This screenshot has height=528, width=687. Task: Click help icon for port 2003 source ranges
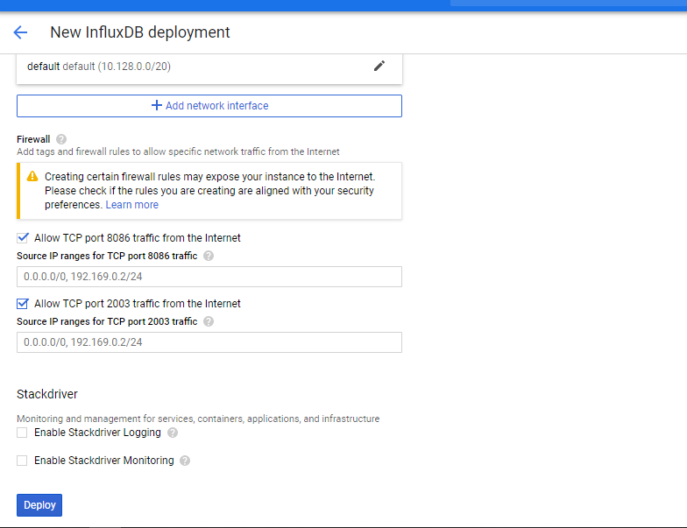(208, 321)
